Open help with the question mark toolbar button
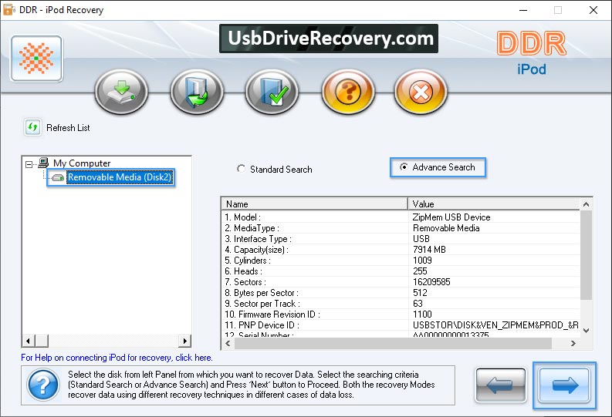612x417 pixels. coord(349,92)
